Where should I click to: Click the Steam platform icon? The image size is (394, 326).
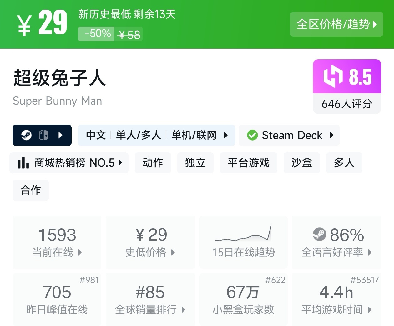[27, 135]
